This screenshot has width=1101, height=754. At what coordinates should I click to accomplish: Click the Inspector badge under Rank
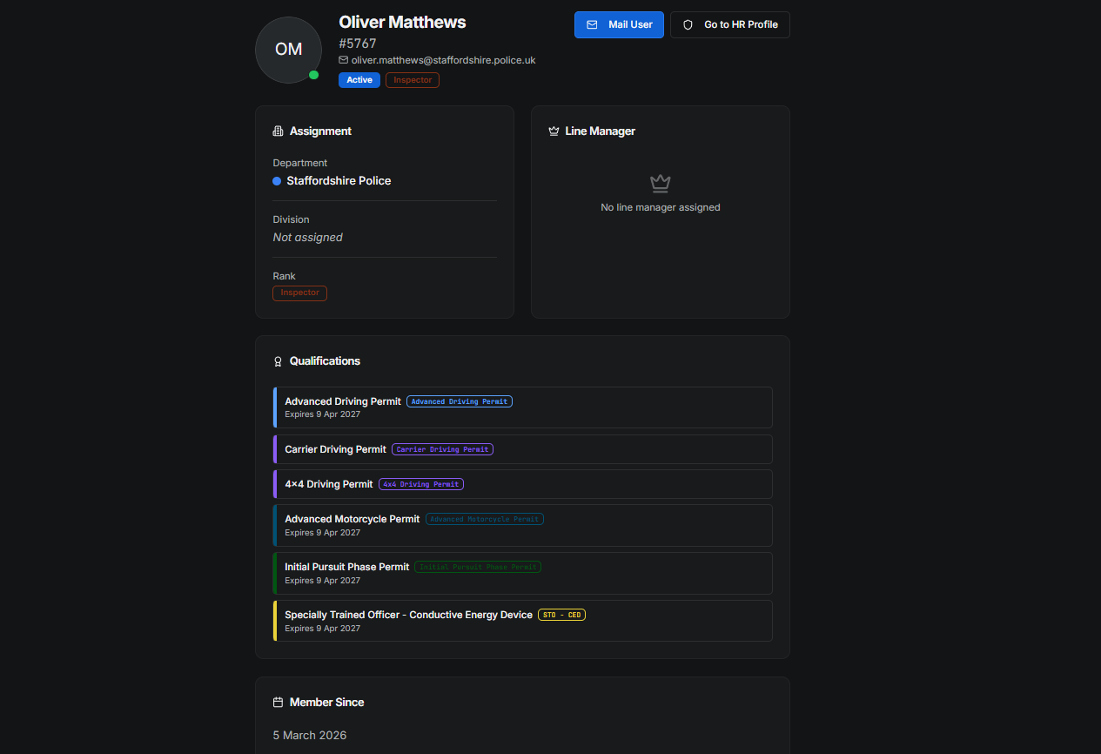click(299, 293)
